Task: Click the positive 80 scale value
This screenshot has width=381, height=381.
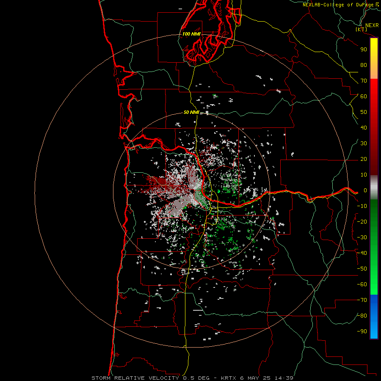Action: 364,65
